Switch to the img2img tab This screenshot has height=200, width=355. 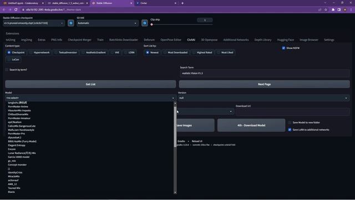tap(27, 39)
